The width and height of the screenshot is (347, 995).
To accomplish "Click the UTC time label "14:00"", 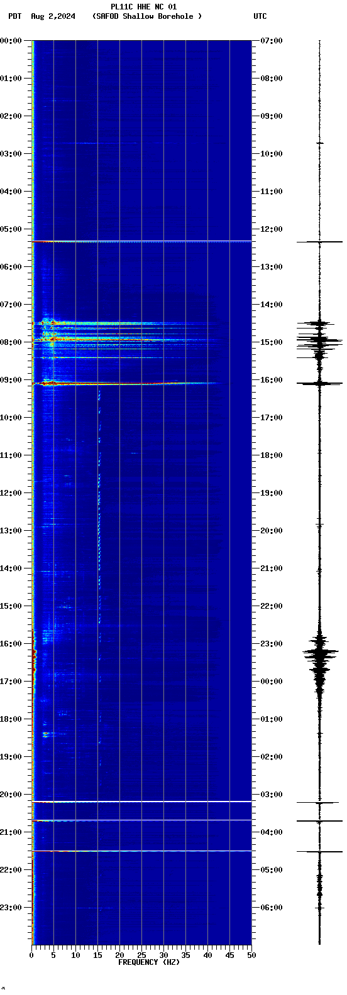I will tap(272, 305).
